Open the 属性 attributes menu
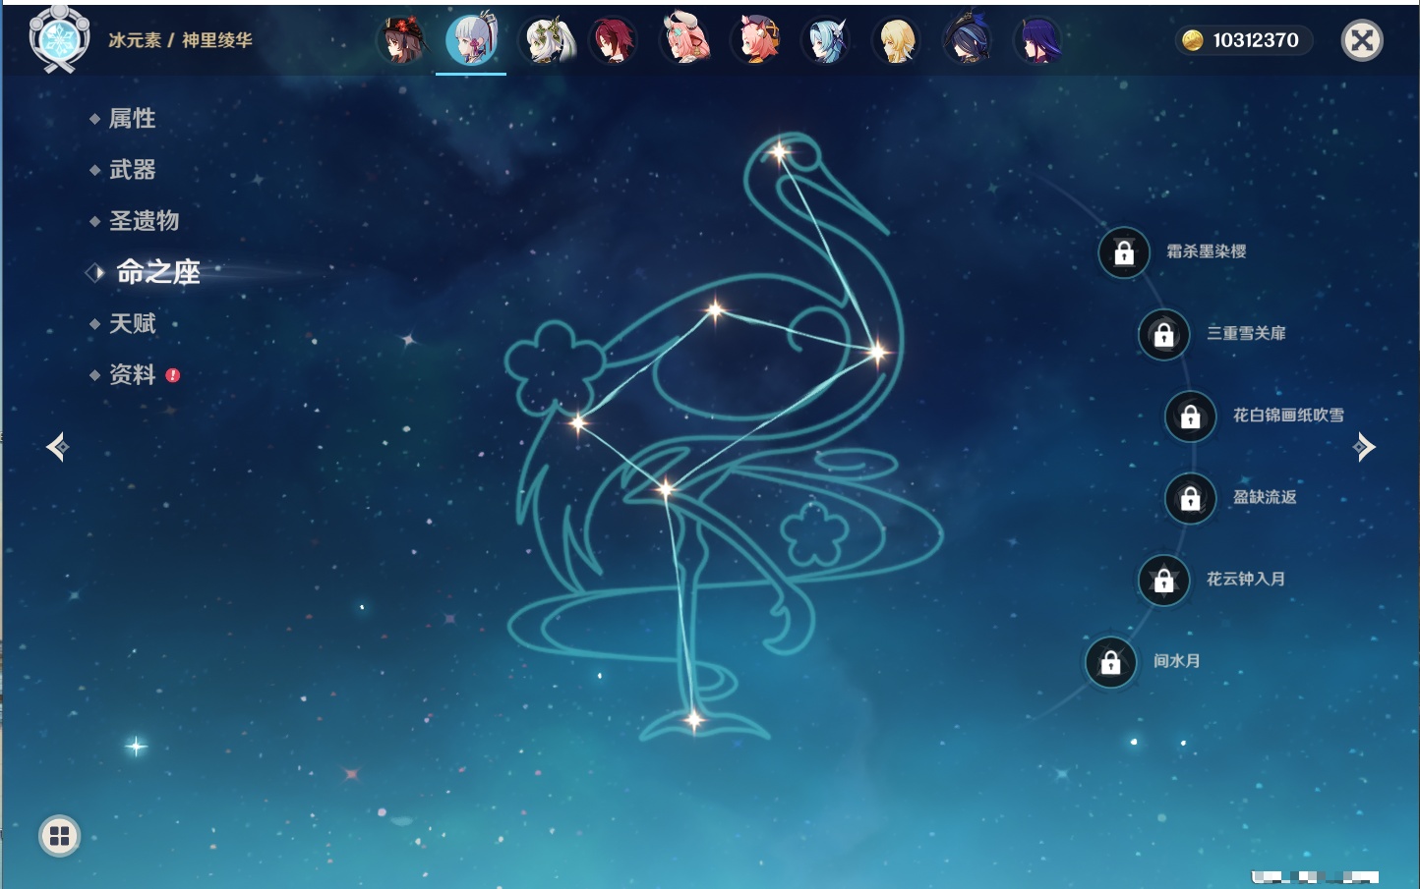The height and width of the screenshot is (889, 1420). coord(132,119)
